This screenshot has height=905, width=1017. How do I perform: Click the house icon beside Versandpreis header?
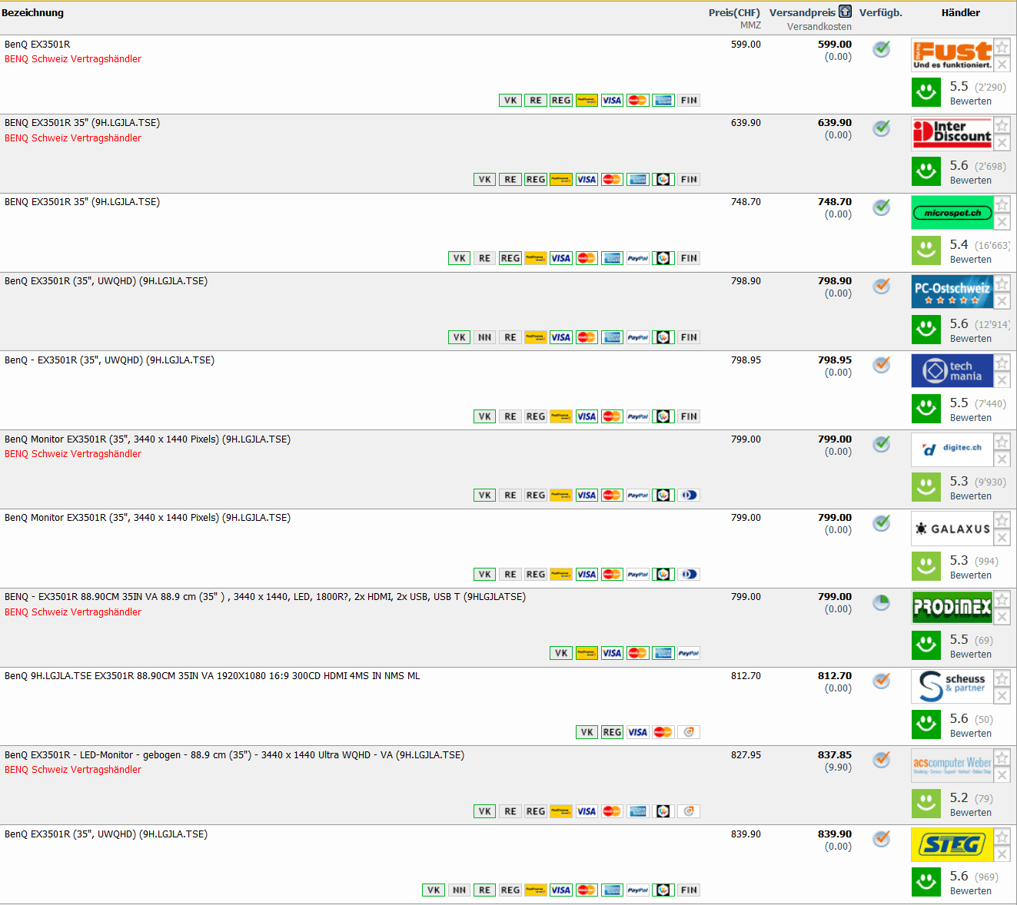pyautogui.click(x=845, y=12)
